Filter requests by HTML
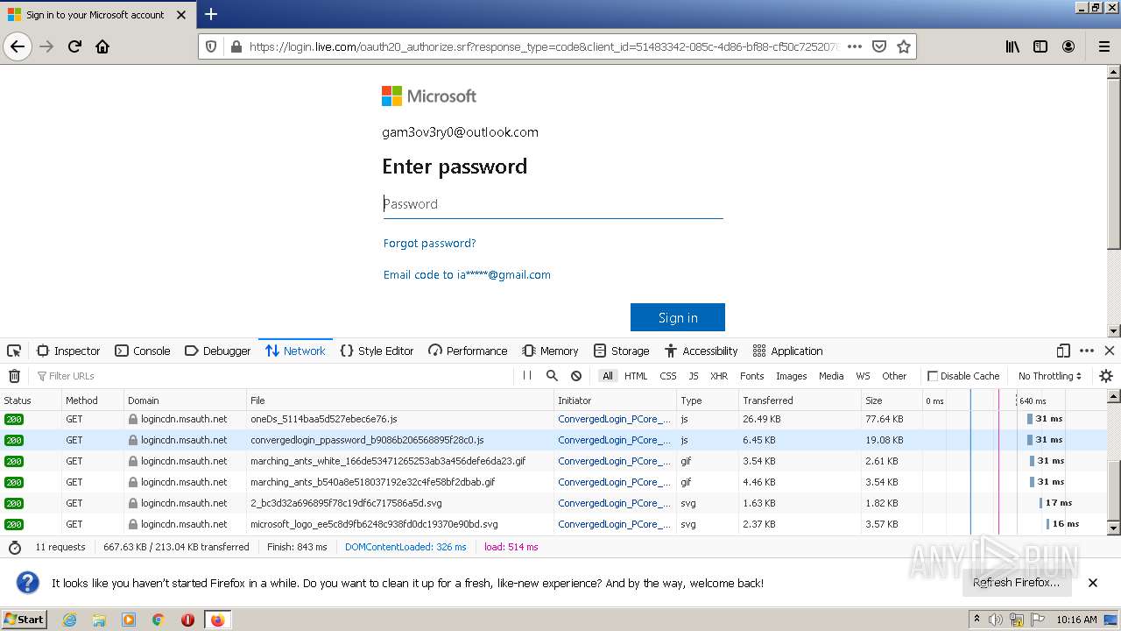Image resolution: width=1121 pixels, height=631 pixels. [636, 376]
